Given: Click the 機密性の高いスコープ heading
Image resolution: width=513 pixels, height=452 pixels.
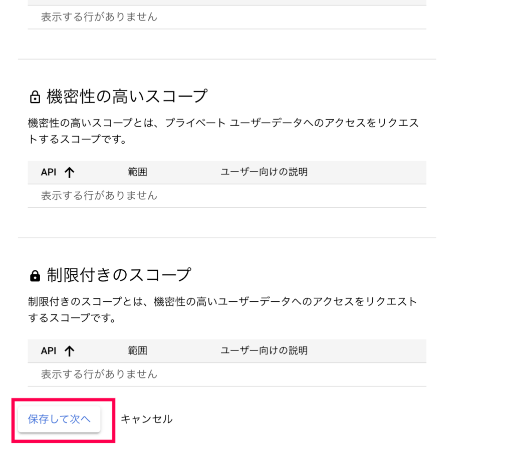Looking at the screenshot, I should 127,96.
